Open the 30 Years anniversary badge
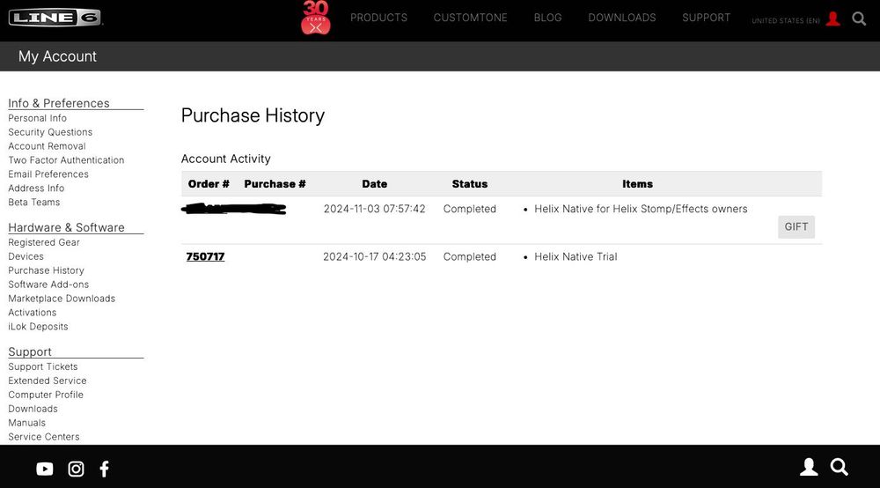Screen dimensions: 880x488 pyautogui.click(x=315, y=18)
